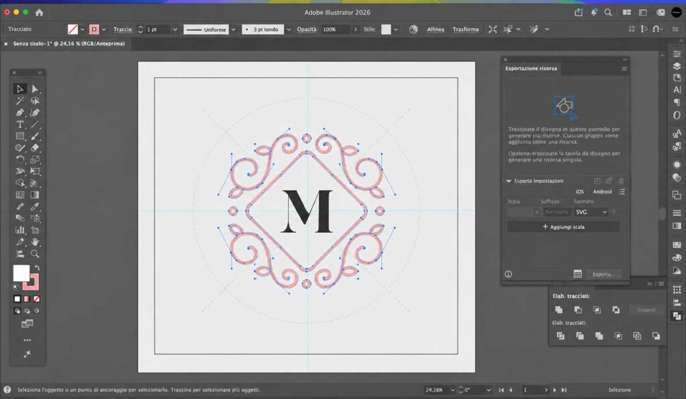Select the Column Graph tool
Viewport: 686px width, 399px height.
click(19, 230)
